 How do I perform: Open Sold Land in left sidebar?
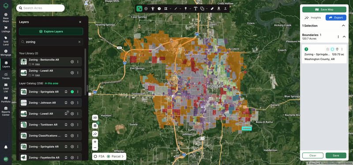tap(6, 41)
